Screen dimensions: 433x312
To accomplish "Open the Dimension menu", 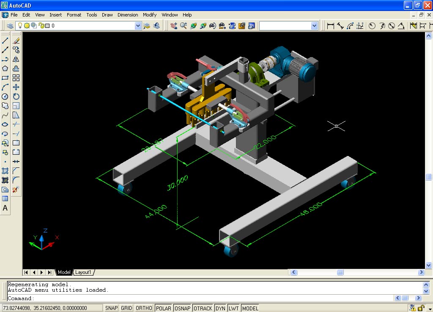I will point(128,15).
